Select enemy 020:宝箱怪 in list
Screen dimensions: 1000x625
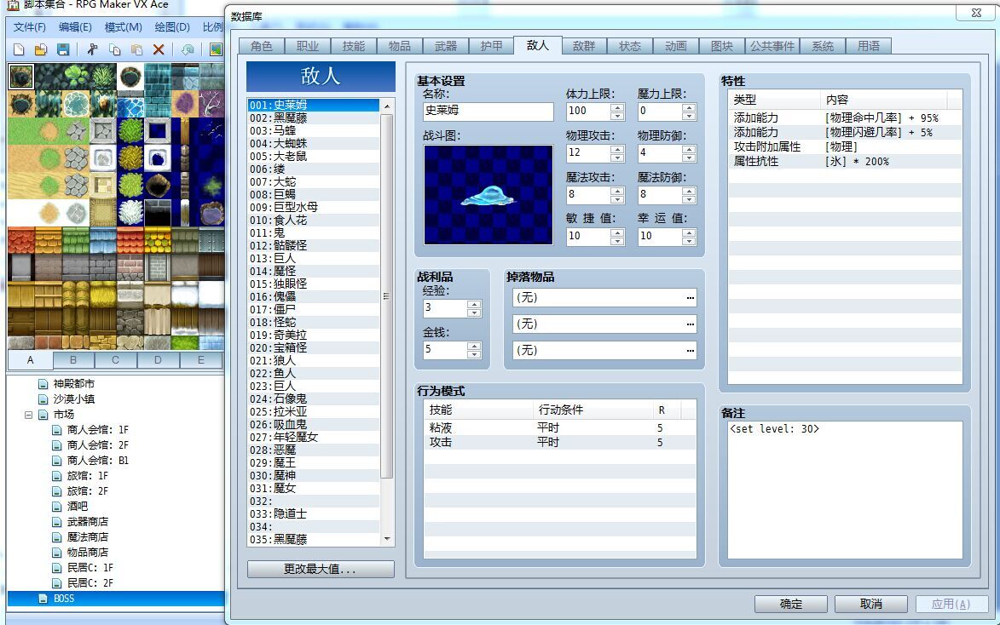click(313, 348)
